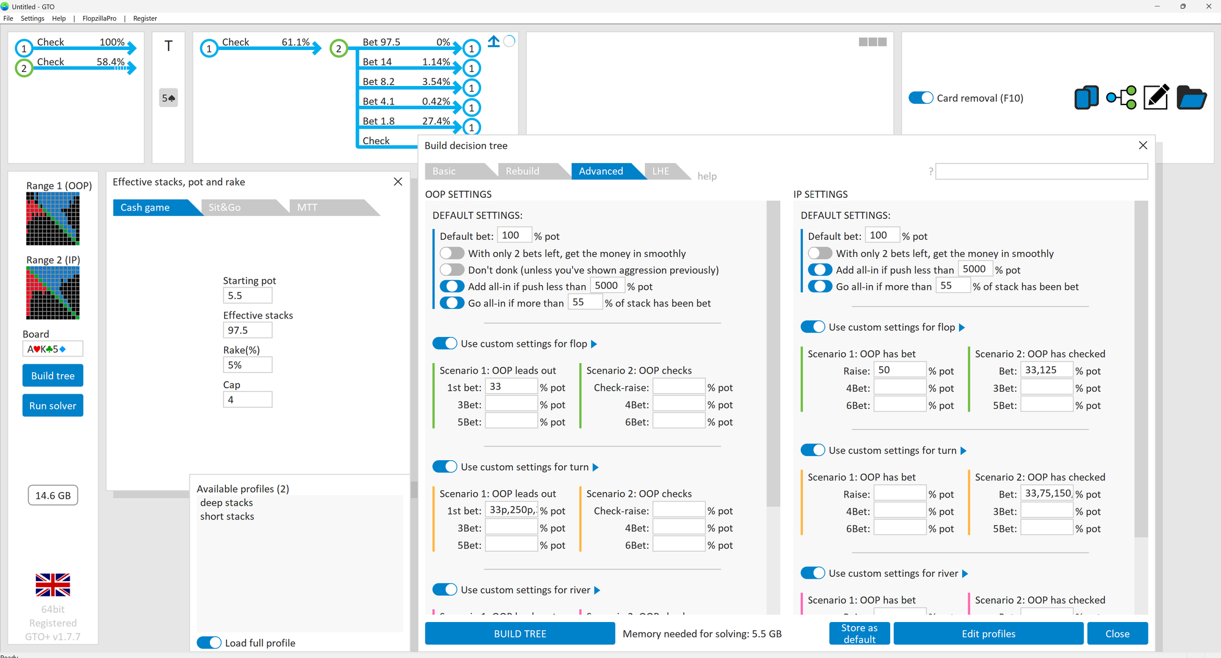The height and width of the screenshot is (658, 1221).
Task: Open Range 1 (OOP) matrix
Action: (x=53, y=219)
